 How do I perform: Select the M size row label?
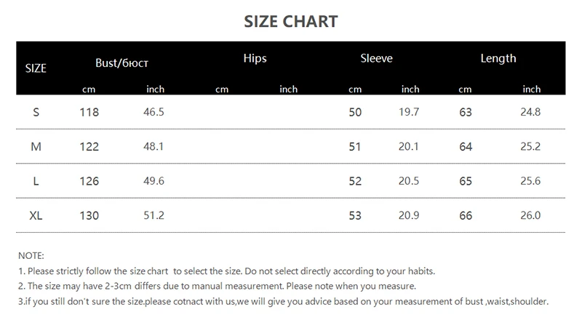click(36, 147)
